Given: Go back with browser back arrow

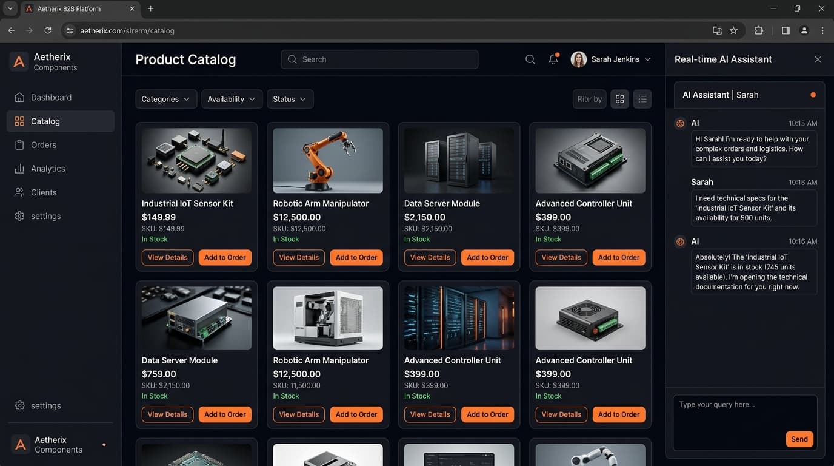Looking at the screenshot, I should (11, 30).
